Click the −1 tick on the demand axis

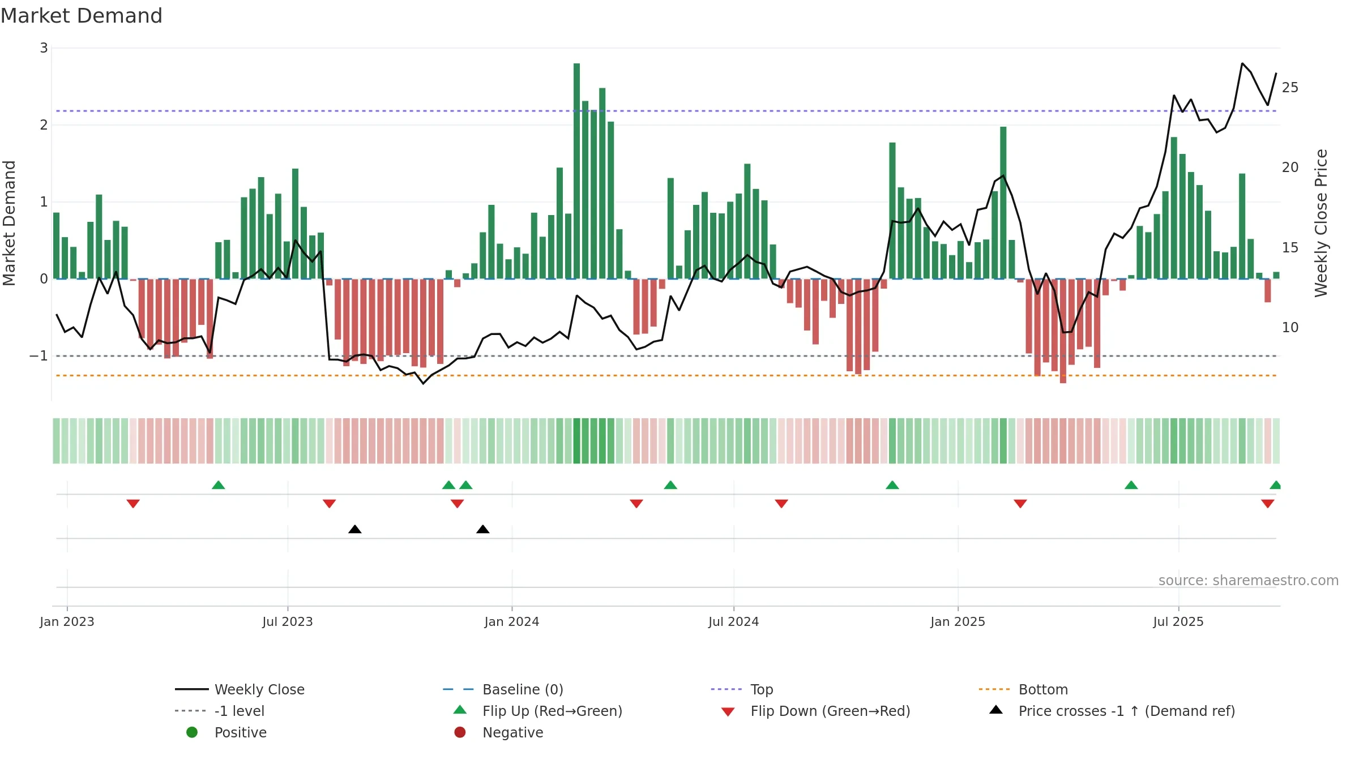(x=39, y=356)
